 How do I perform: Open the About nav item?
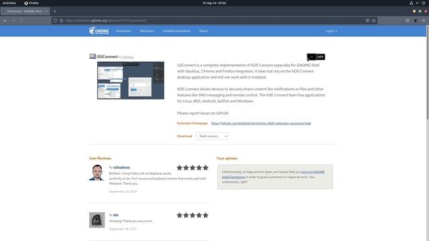pyautogui.click(x=203, y=31)
